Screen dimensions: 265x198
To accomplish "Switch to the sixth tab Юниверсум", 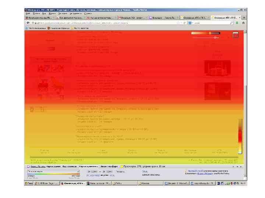I will click(x=195, y=18).
